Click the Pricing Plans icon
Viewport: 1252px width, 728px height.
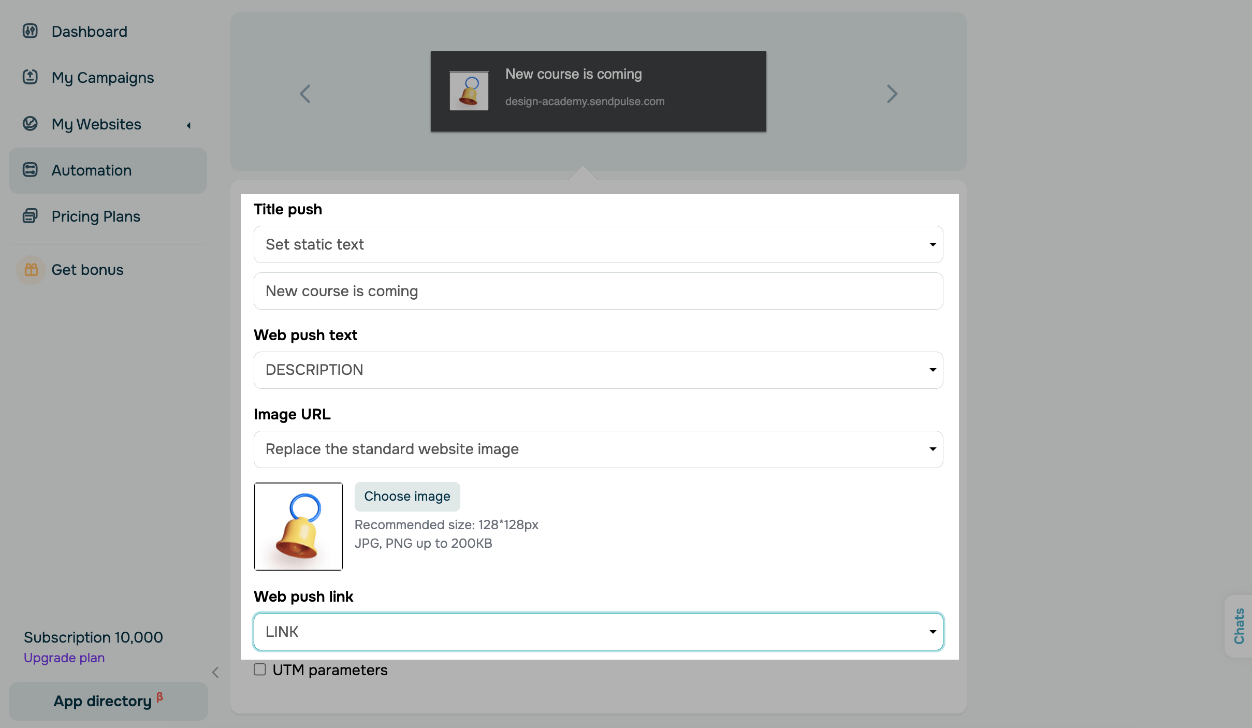pos(30,216)
